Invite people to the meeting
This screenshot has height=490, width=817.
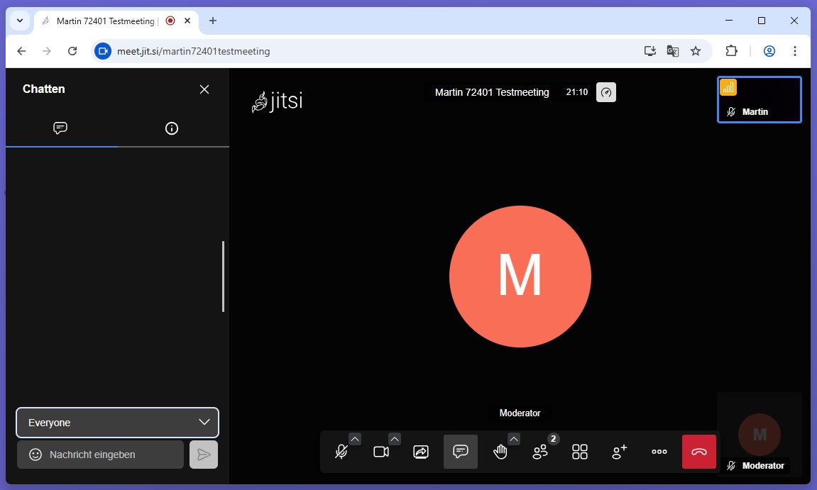click(620, 452)
